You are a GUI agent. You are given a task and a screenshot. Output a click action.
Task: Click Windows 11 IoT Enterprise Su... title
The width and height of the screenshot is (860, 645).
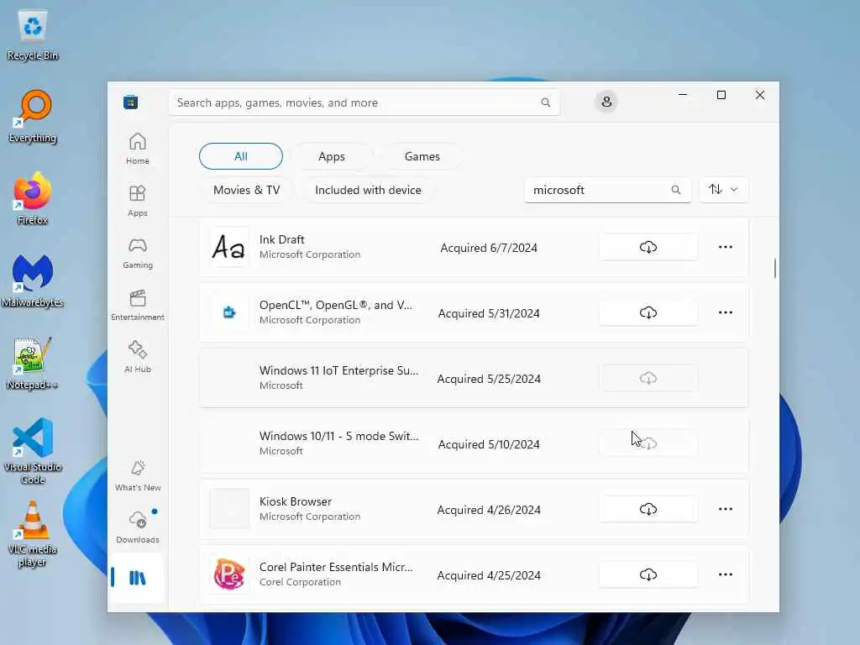339,370
